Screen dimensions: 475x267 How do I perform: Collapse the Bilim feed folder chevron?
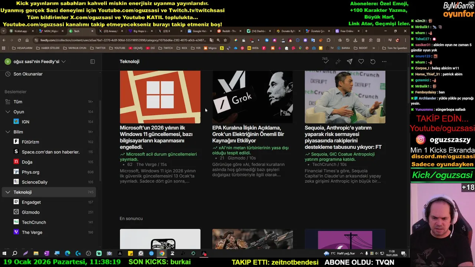8,132
